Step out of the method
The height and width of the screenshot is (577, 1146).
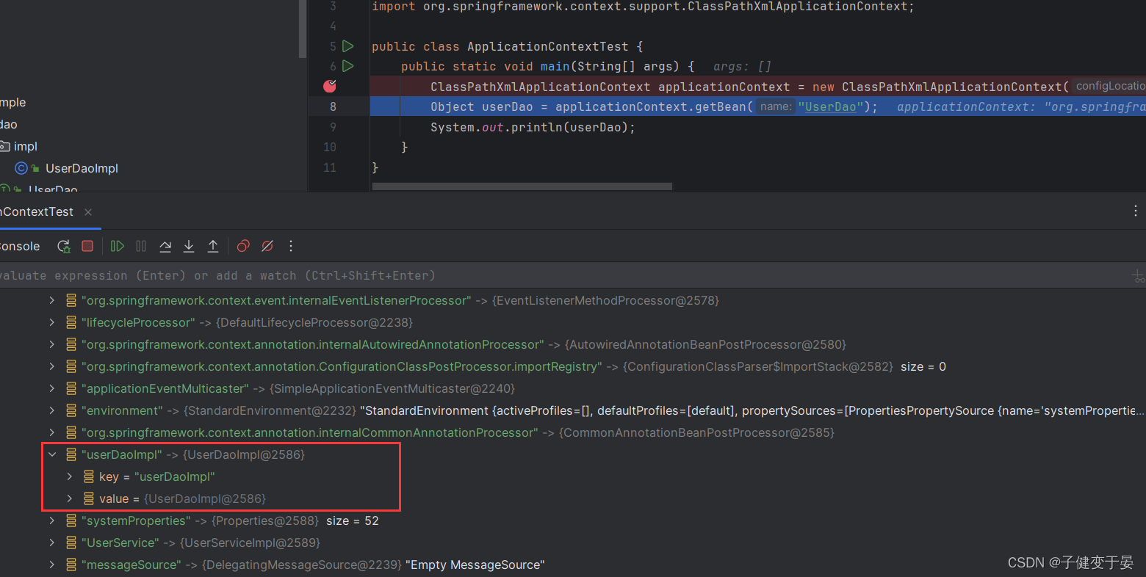(213, 246)
